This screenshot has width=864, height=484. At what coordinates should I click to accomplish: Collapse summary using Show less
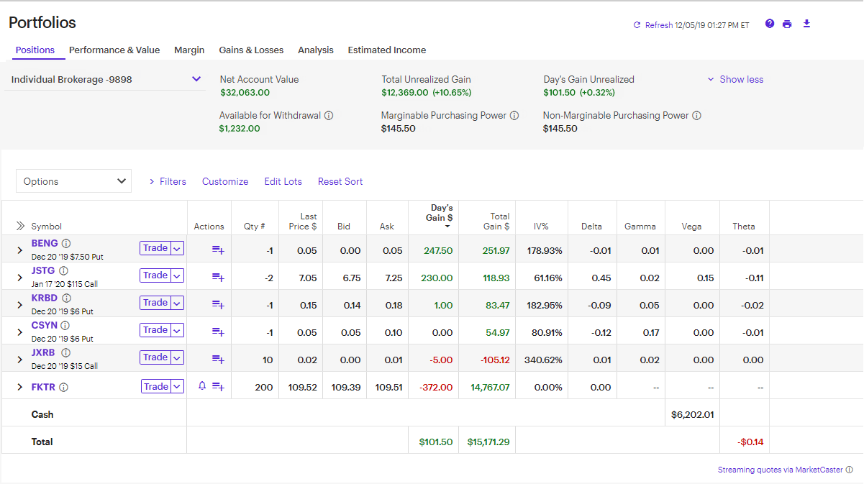(735, 80)
